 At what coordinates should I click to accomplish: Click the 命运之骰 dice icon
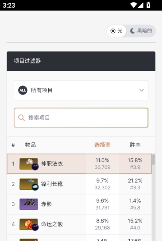pos(29,224)
